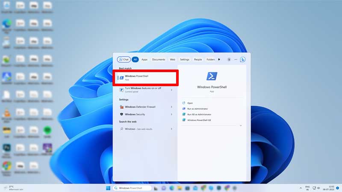Open Task View from the taskbar
Viewport: 342px width, 192px height.
156,188
